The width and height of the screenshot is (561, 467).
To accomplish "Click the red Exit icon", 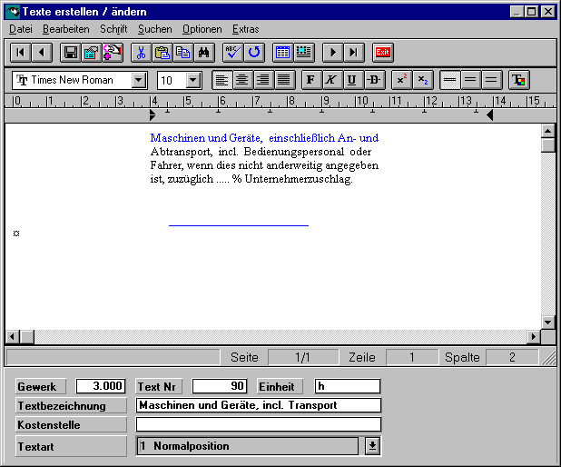I will [x=383, y=53].
